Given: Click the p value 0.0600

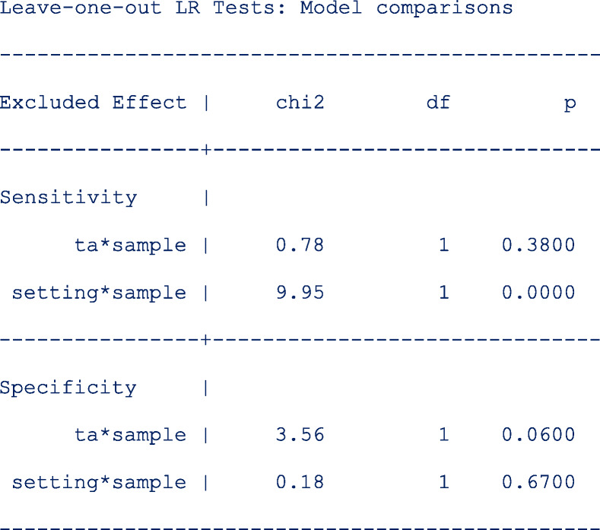Looking at the screenshot, I should tap(538, 435).
